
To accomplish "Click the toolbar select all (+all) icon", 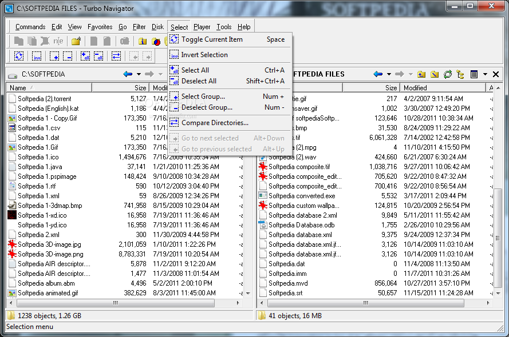I will click(x=85, y=57).
